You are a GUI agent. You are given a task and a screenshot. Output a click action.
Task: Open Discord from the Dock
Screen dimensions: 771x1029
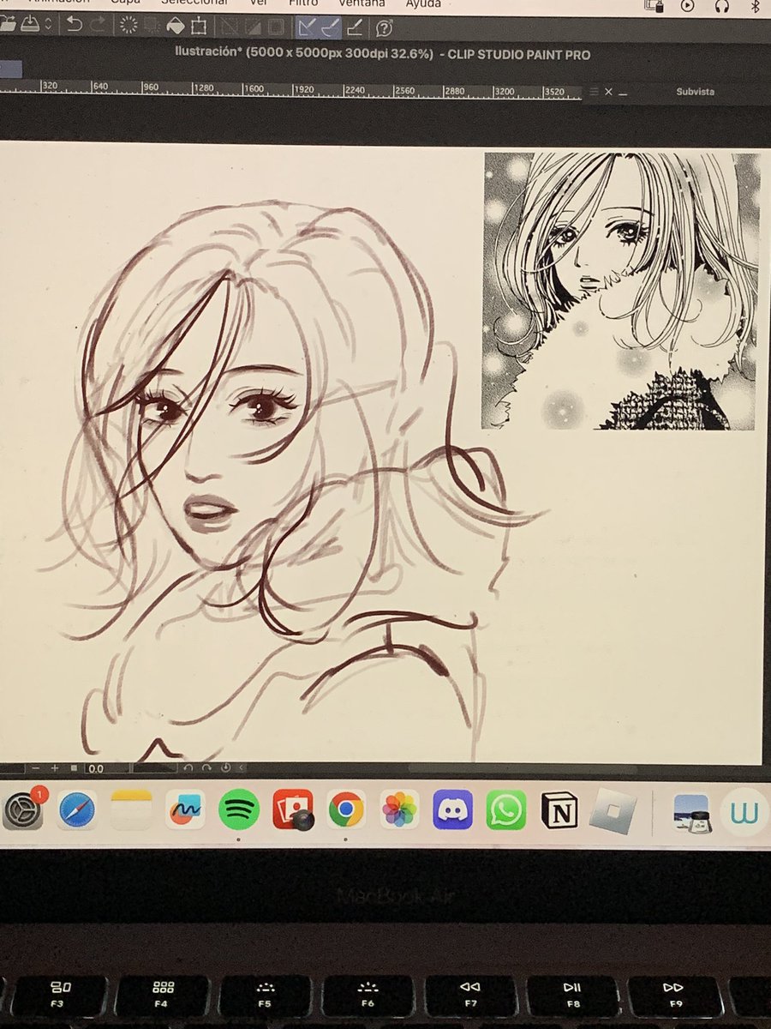click(453, 809)
